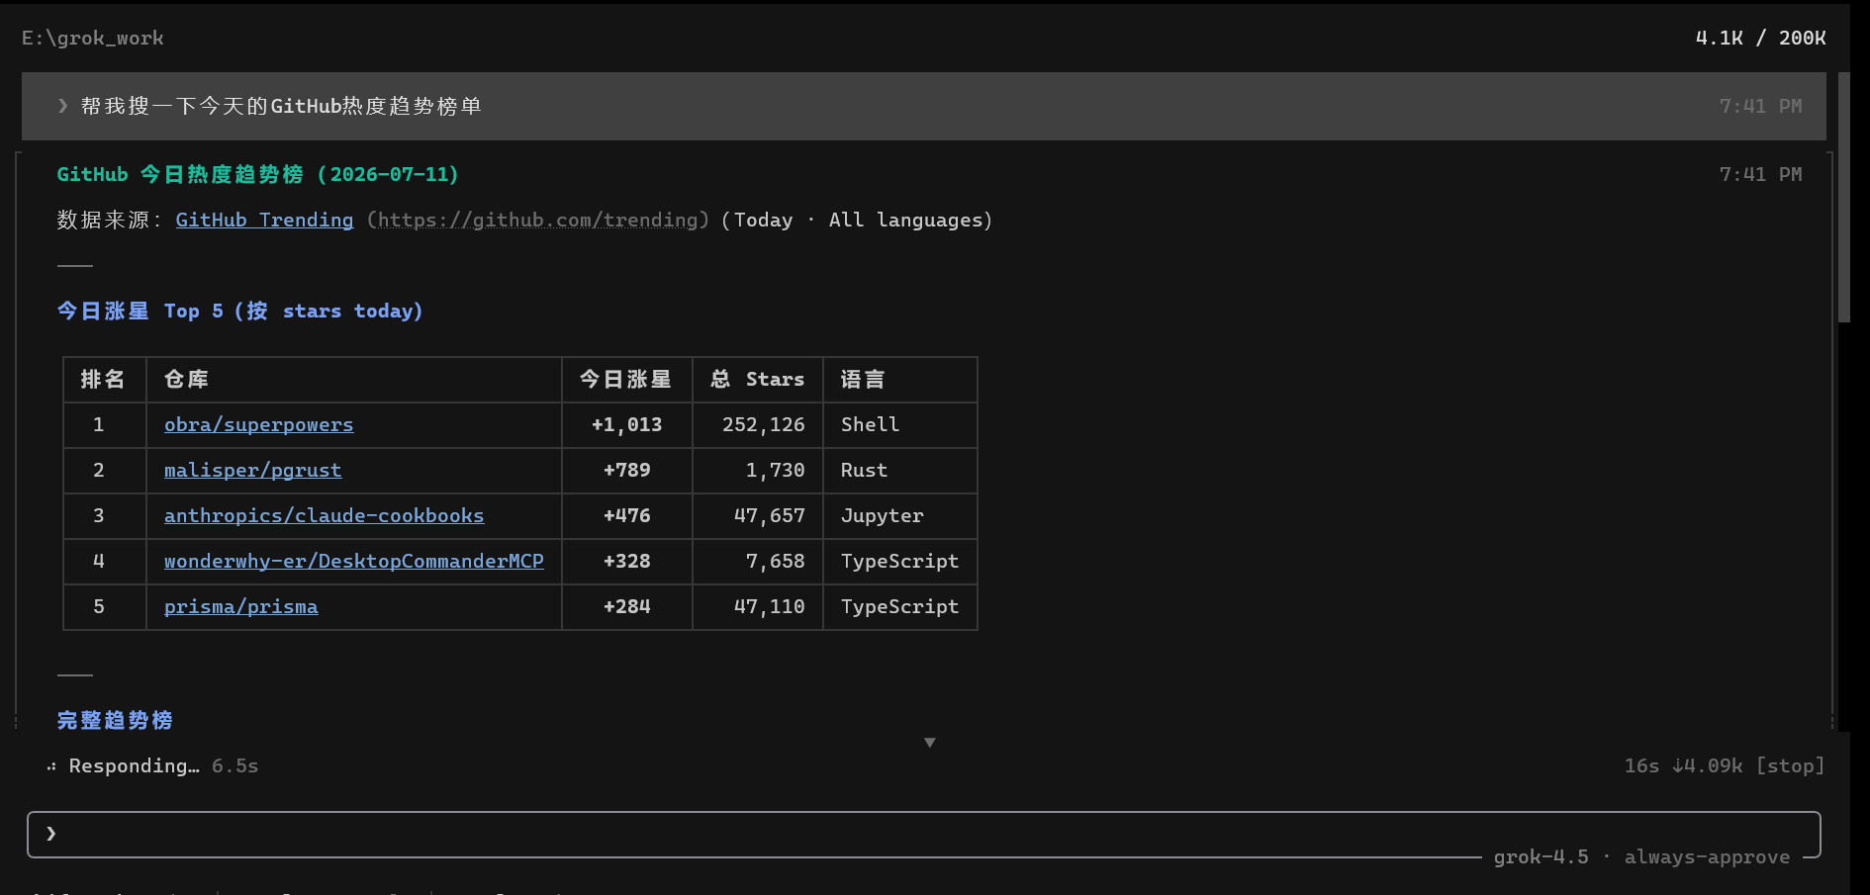Screen dimensions: 1870x895
Task: Open the malisper/pgrust repository link
Action: (252, 470)
